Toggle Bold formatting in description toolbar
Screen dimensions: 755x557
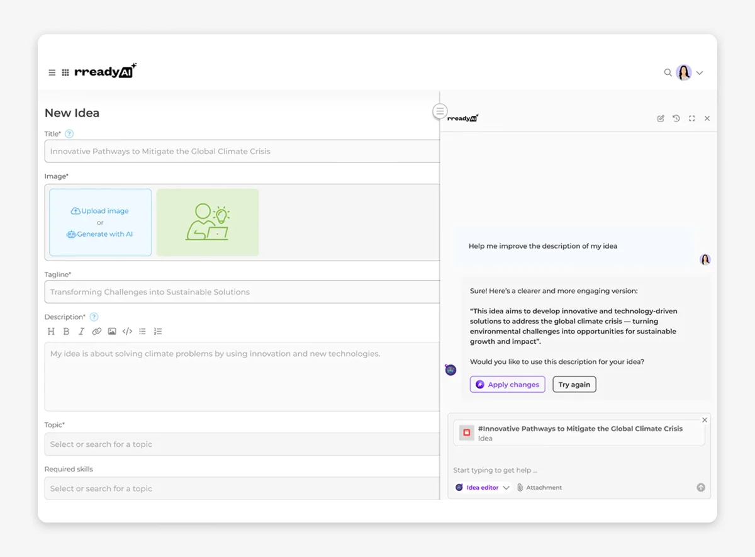(66, 331)
